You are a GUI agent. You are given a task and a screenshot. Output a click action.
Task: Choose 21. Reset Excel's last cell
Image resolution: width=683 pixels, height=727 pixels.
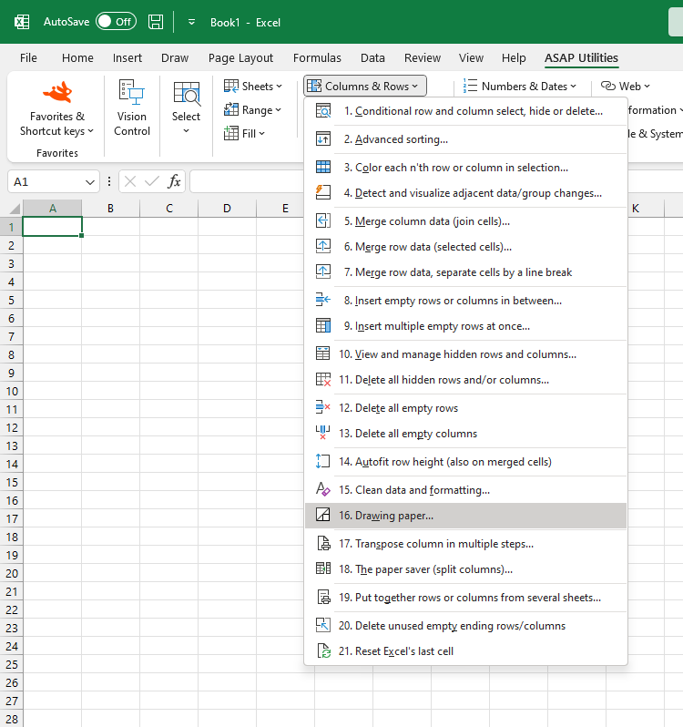[x=465, y=651]
